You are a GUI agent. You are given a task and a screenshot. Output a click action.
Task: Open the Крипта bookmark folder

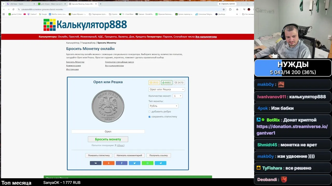coord(113,14)
